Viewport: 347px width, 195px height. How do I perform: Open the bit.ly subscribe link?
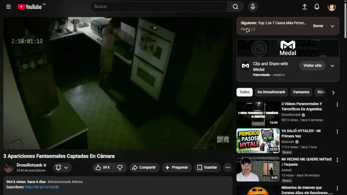click(42, 187)
